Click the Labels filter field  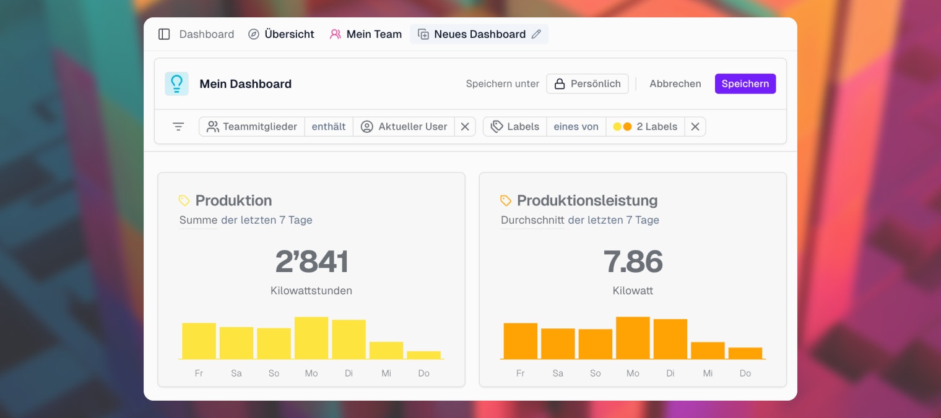click(x=515, y=127)
